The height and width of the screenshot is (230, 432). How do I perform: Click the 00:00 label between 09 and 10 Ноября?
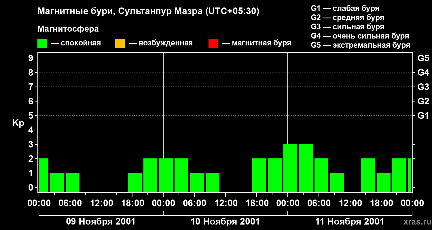coord(163,203)
